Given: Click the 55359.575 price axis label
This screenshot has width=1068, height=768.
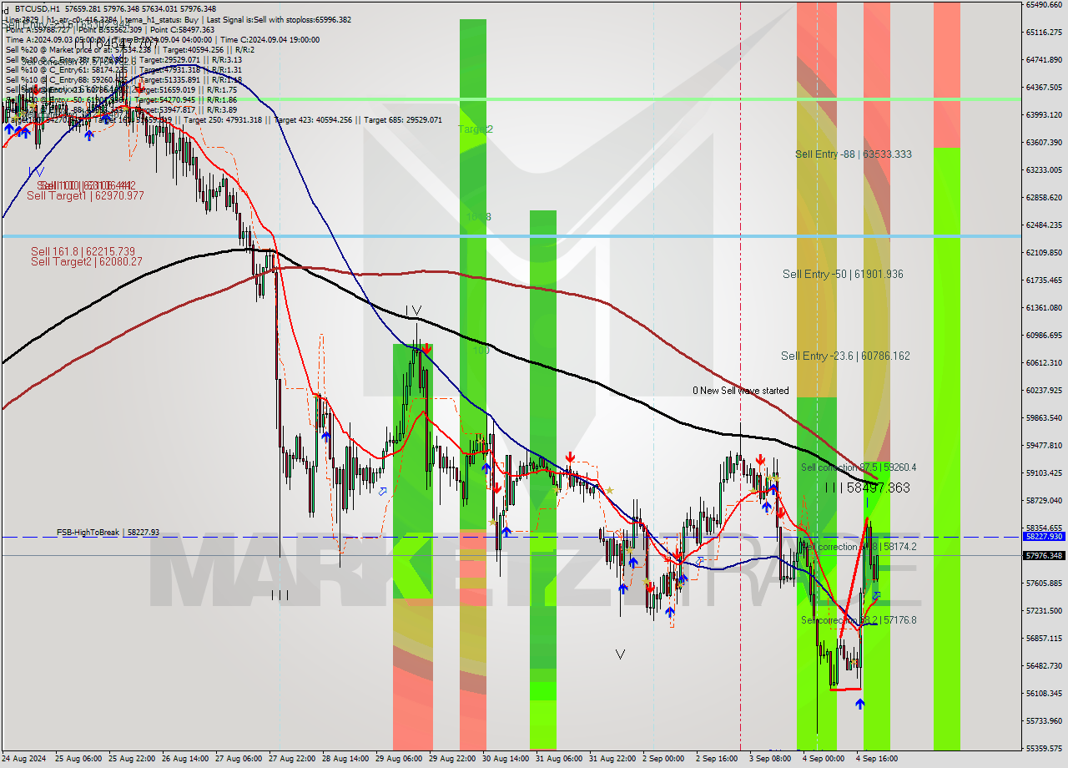Looking at the screenshot, I should (1044, 748).
